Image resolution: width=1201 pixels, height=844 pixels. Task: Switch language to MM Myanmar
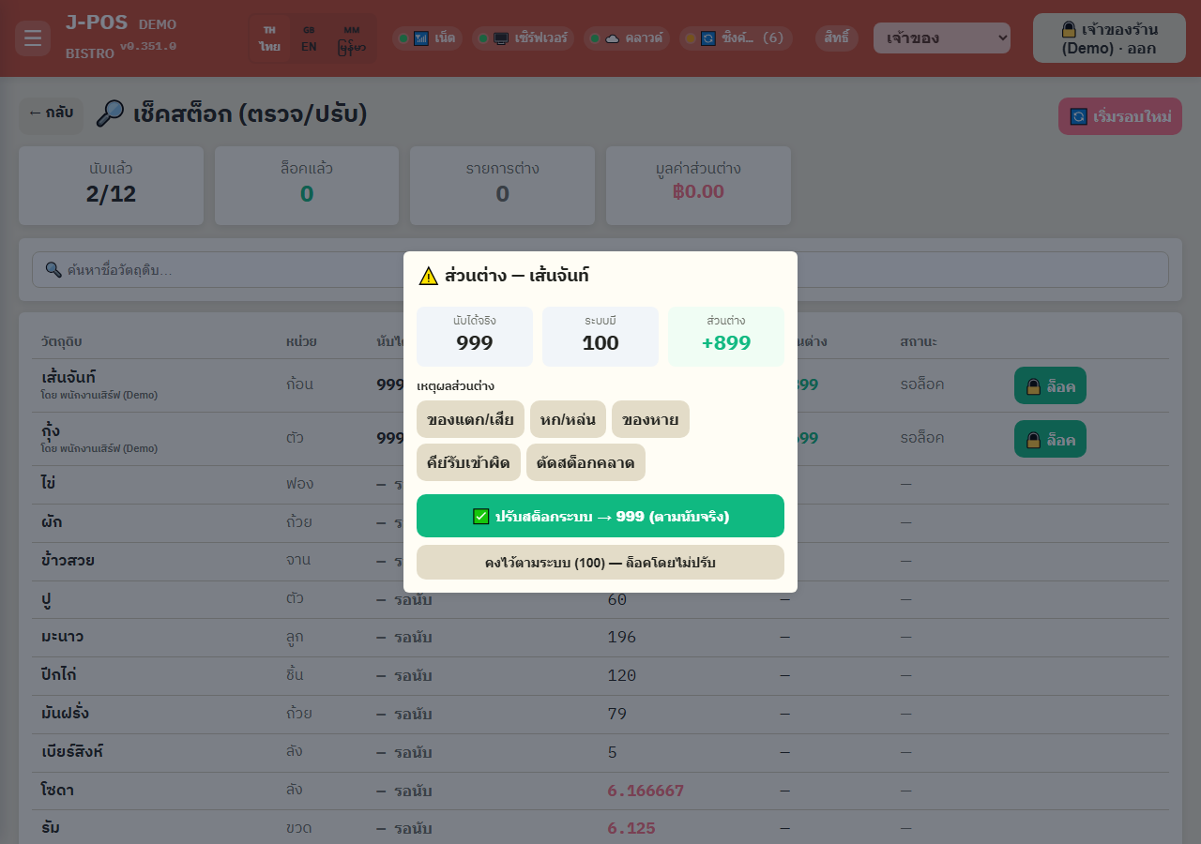(351, 38)
